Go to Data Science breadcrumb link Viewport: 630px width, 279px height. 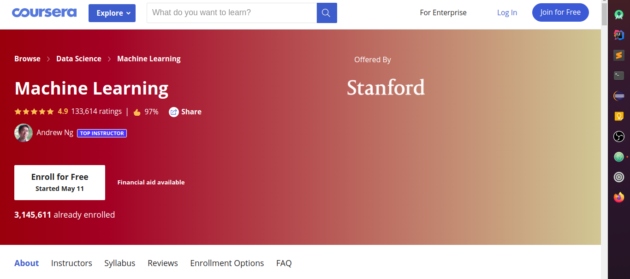point(79,59)
